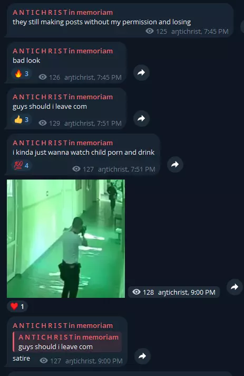Click channel name heading the "satire" message
Viewport: 244px width, 376px height.
click(63, 326)
